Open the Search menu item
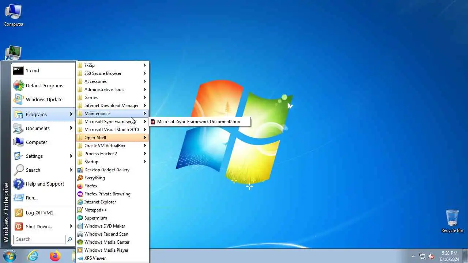This screenshot has height=263, width=468. [x=43, y=170]
